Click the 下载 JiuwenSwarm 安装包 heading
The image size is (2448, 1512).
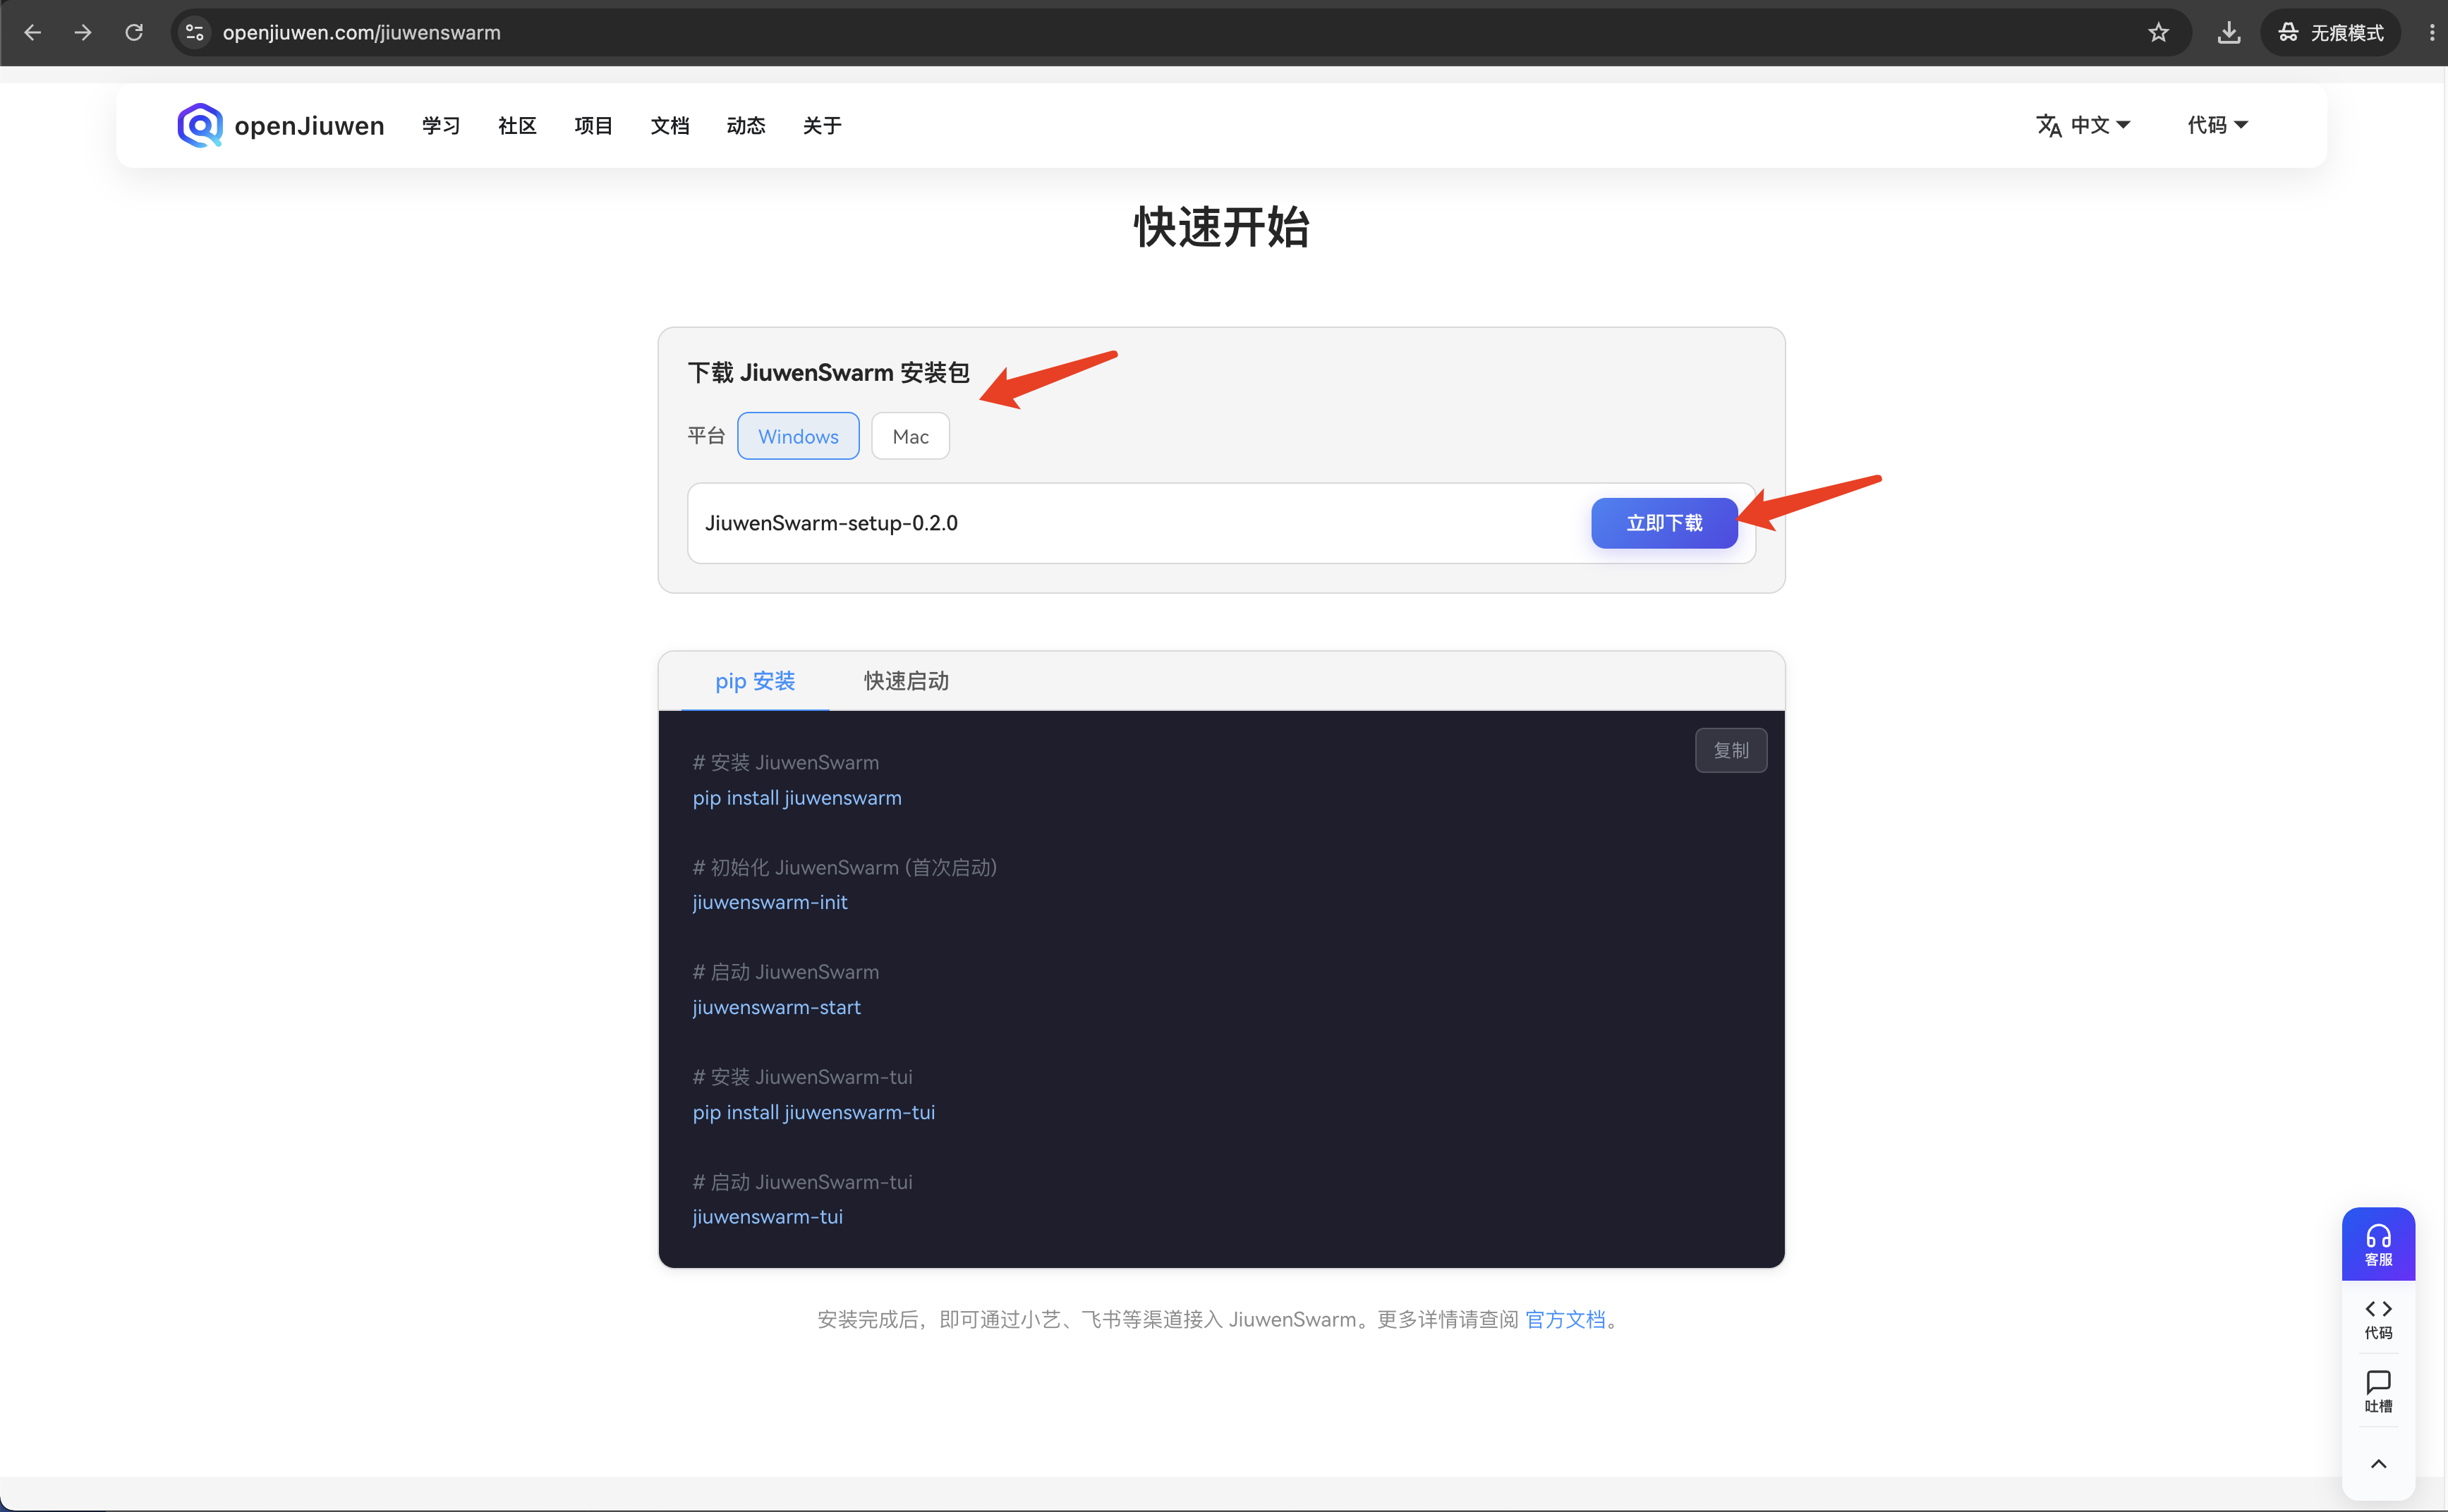coord(828,373)
